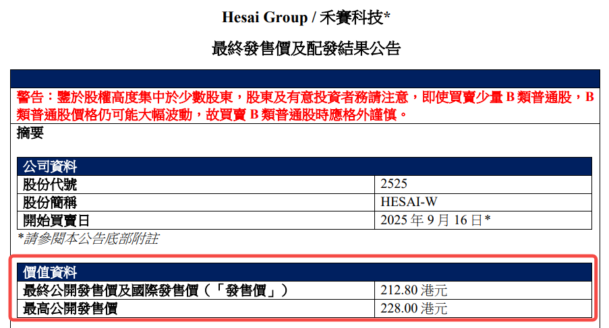
Task: Click the '價值資料' table header
Action: [x=305, y=272]
